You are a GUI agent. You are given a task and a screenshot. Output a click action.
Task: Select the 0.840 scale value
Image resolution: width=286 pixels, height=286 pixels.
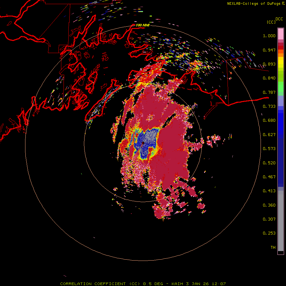(x=269, y=78)
